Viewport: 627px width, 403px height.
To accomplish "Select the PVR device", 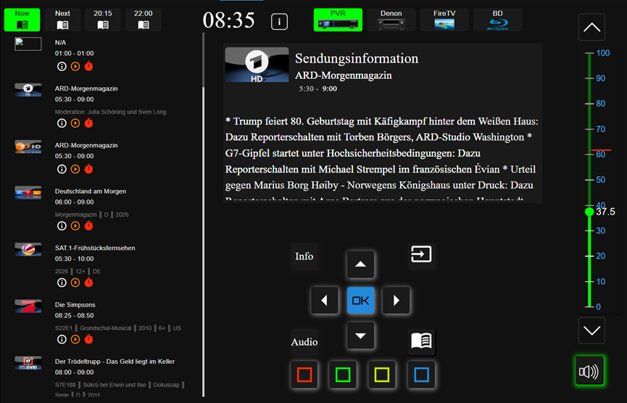I will 338,20.
